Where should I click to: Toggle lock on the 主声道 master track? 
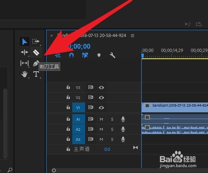tap(68, 149)
